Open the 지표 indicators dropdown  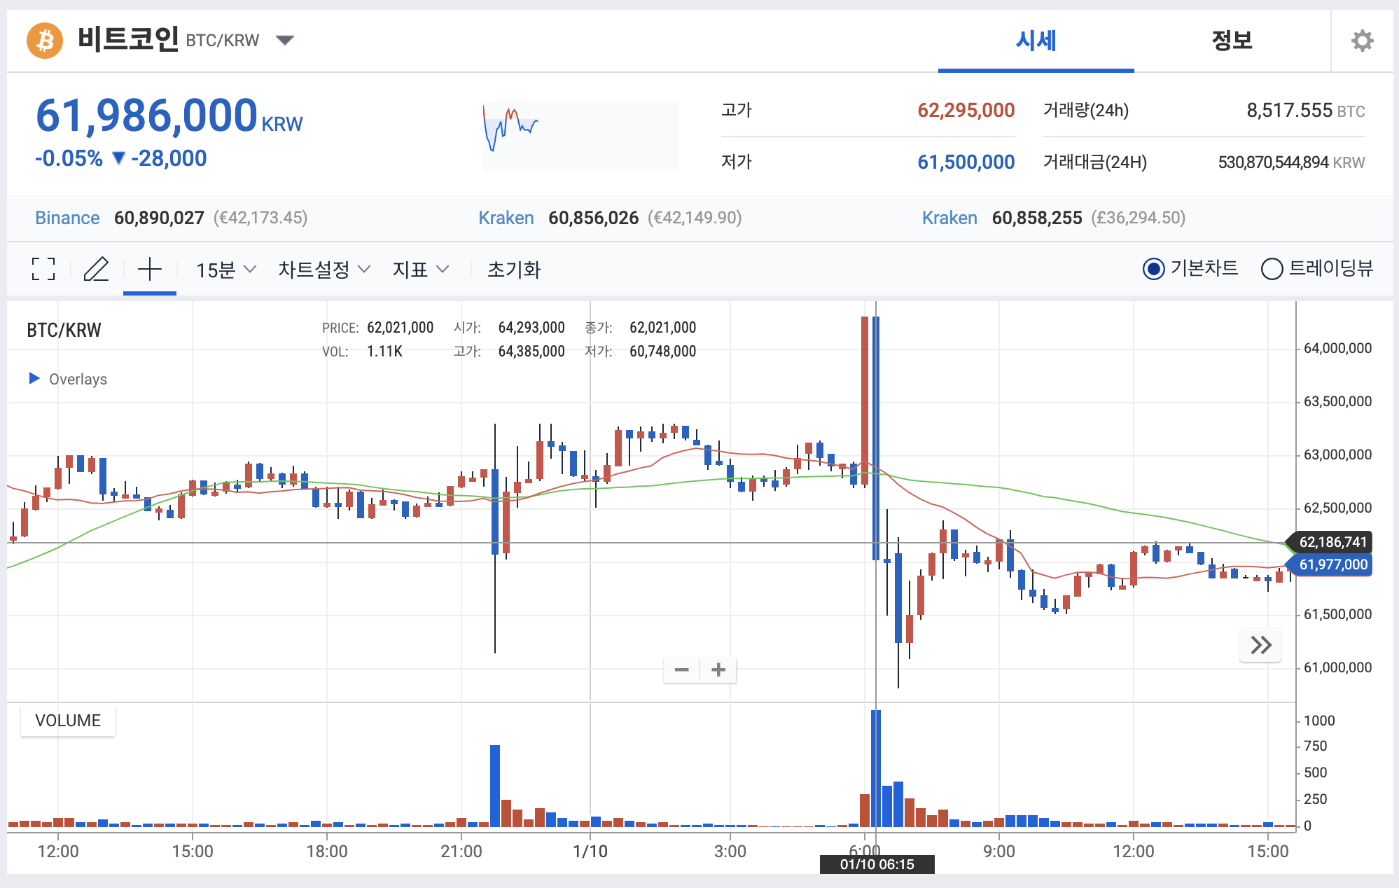[420, 270]
